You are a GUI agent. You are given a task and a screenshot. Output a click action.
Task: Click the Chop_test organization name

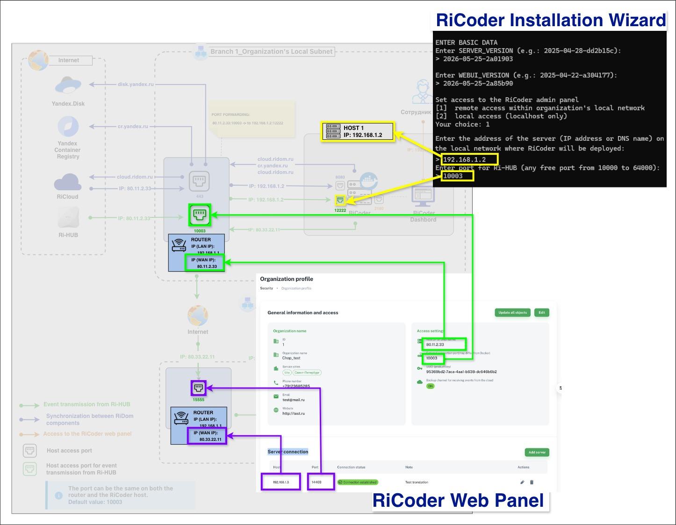click(x=291, y=358)
